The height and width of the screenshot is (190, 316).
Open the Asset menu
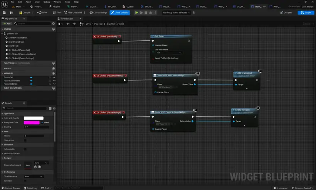(29, 2)
